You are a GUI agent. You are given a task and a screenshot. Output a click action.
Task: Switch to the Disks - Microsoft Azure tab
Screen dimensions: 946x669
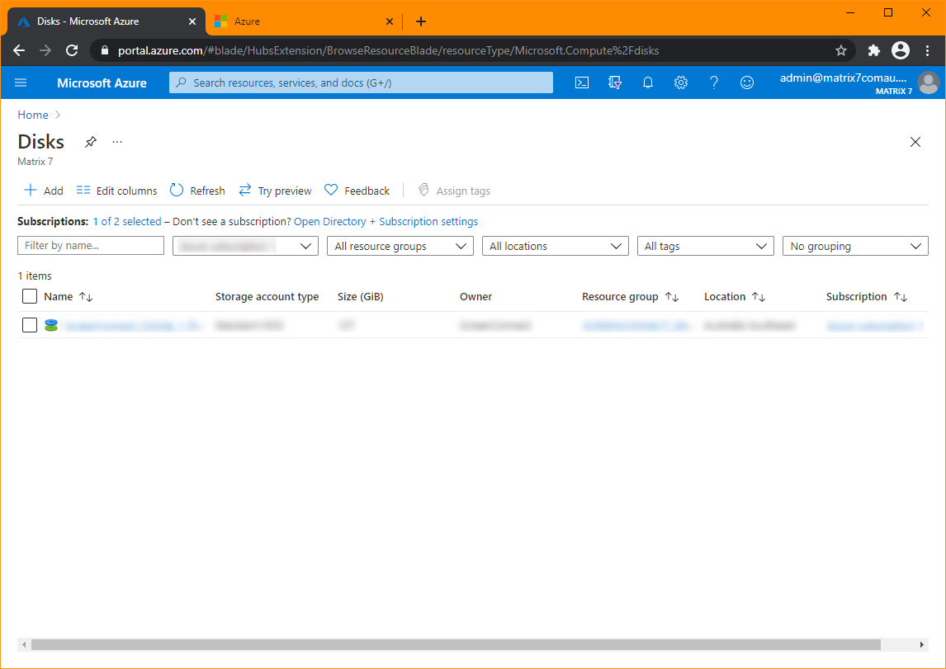[106, 21]
